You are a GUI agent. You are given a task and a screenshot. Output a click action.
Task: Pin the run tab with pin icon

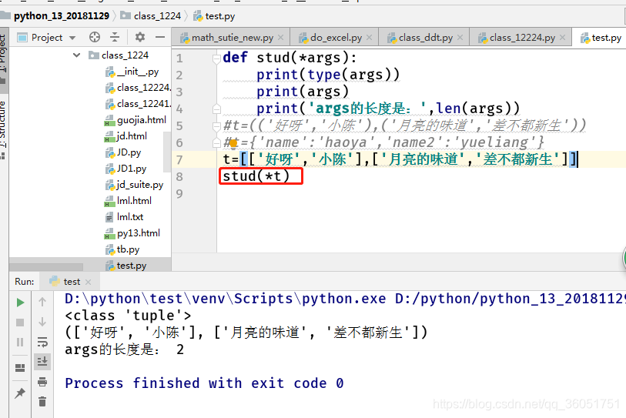(20, 393)
